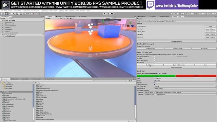Expand the Environment object in Hierarchy
Image resolution: width=217 pixels, height=122 pixels.
pyautogui.click(x=2, y=24)
